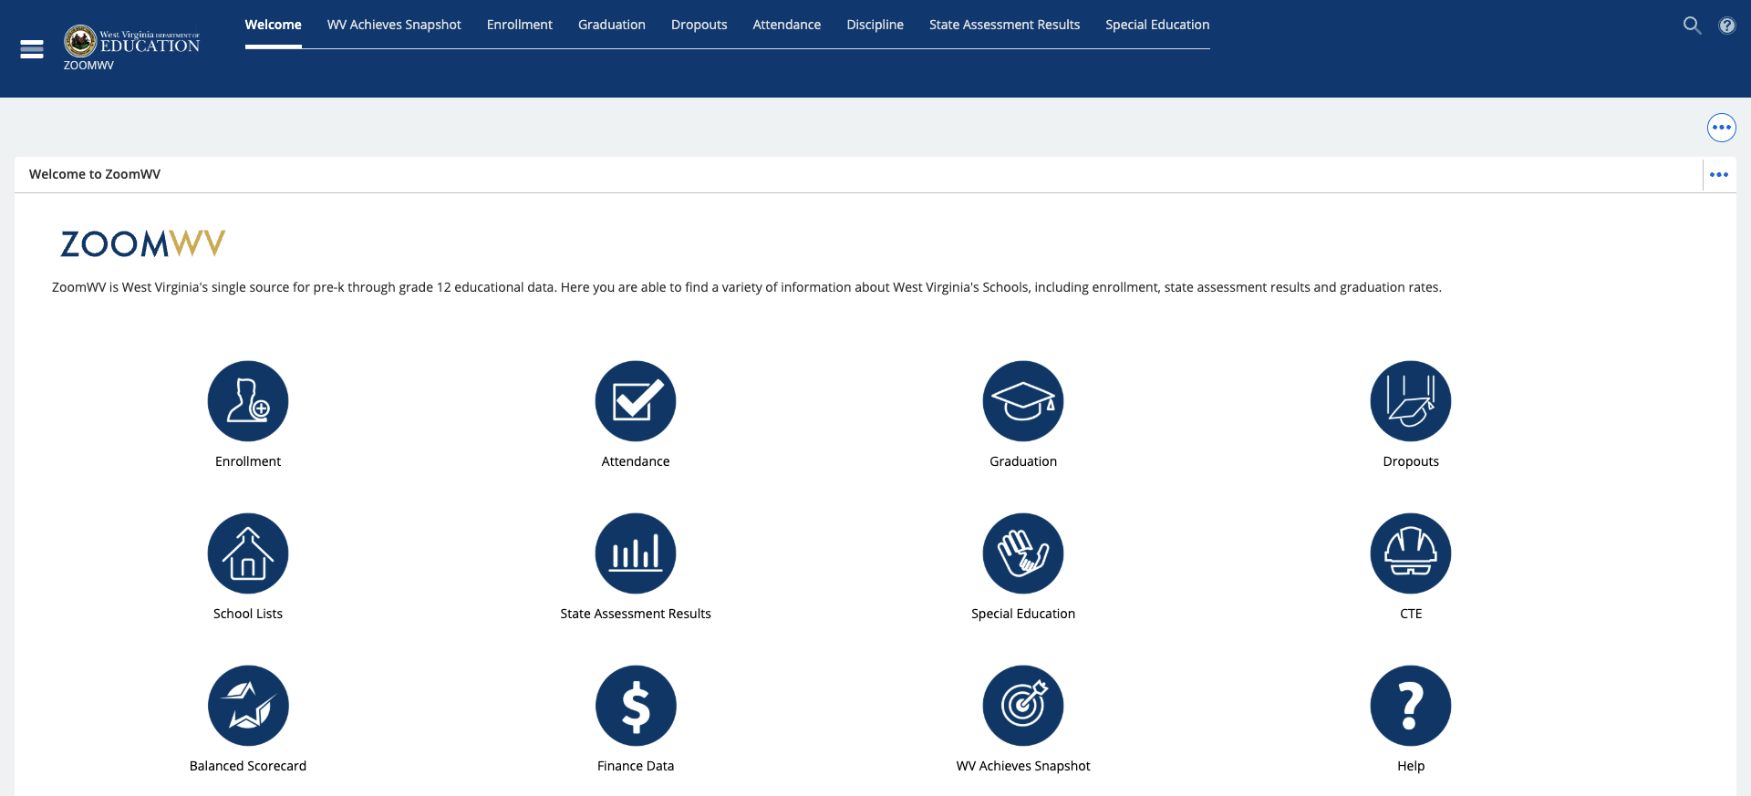The height and width of the screenshot is (796, 1751).
Task: Click WV Achieves Snapshot label below target icon
Action: [x=1023, y=766]
